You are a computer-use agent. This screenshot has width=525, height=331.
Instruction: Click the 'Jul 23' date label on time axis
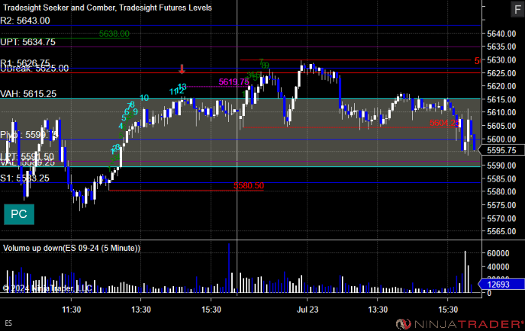pos(308,310)
